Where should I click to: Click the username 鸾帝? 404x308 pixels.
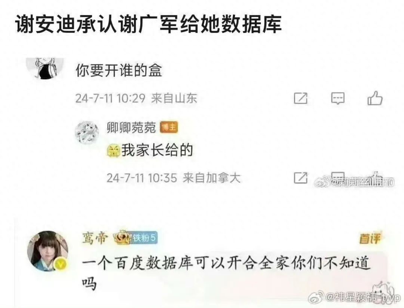94,238
